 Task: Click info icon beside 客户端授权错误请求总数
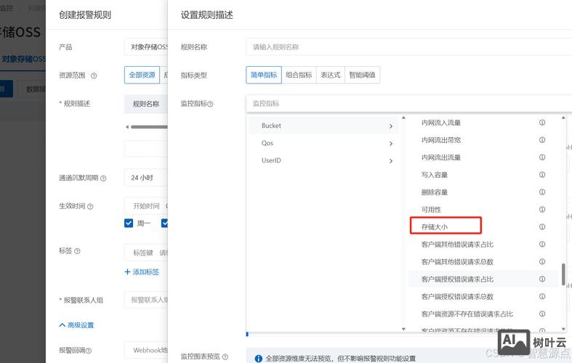click(542, 296)
